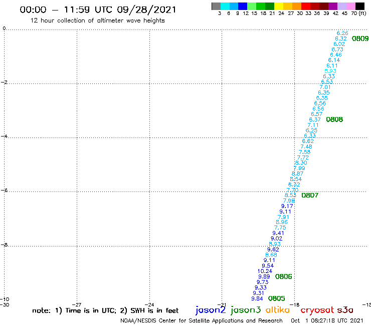Click the -27 longitude axis label
This screenshot has height=325, width=371.
coord(77,304)
